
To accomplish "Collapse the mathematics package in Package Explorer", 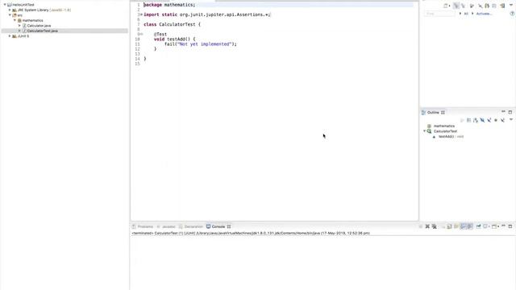I will pos(15,20).
